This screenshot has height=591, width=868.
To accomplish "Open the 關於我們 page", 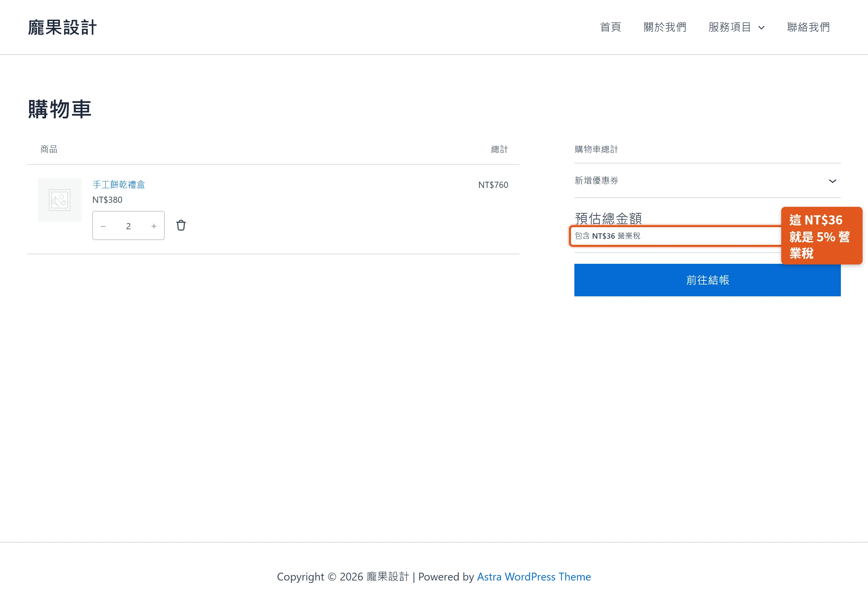I will coord(665,27).
